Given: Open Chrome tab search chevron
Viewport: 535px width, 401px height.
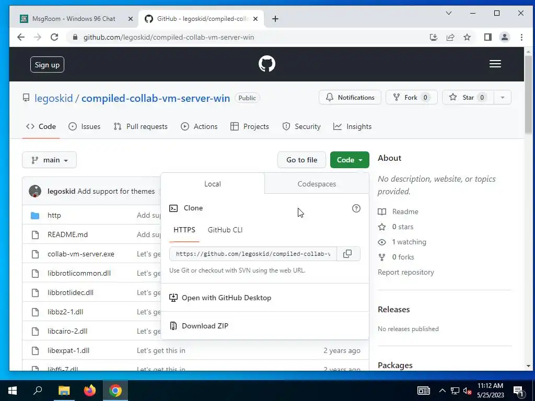Looking at the screenshot, I should coord(449,13).
